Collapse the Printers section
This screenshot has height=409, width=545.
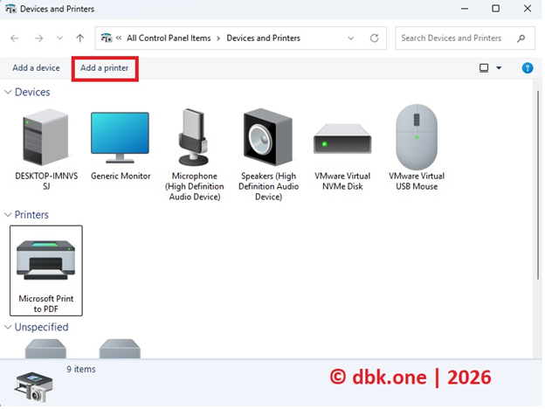point(9,215)
